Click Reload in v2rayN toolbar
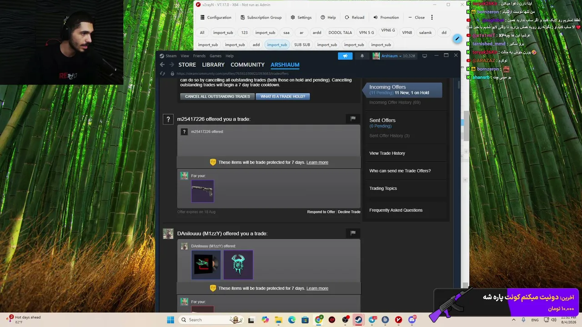The width and height of the screenshot is (582, 327). point(355,17)
